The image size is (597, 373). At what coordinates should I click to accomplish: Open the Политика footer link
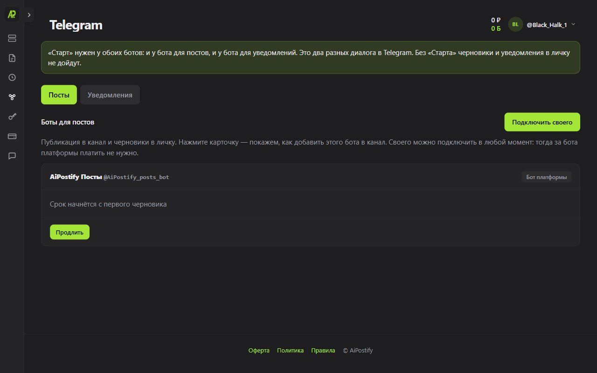point(290,351)
